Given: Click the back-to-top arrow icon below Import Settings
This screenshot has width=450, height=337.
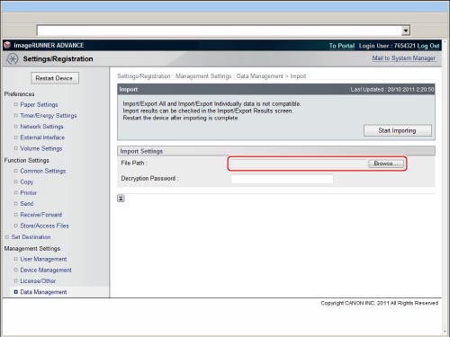Looking at the screenshot, I should pyautogui.click(x=121, y=199).
